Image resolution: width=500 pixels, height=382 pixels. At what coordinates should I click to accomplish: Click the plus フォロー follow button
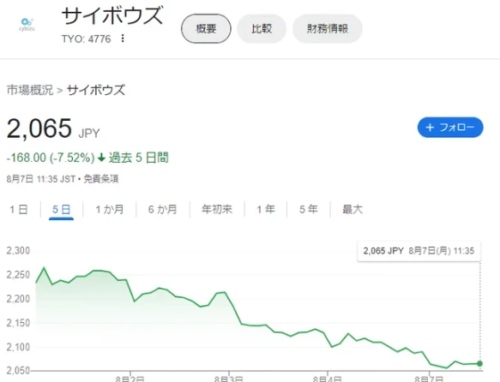[450, 128]
